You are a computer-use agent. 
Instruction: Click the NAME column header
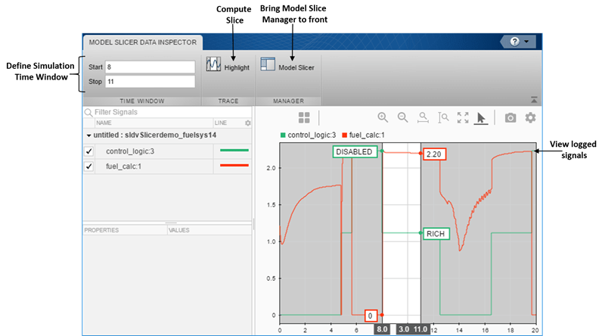154,123
